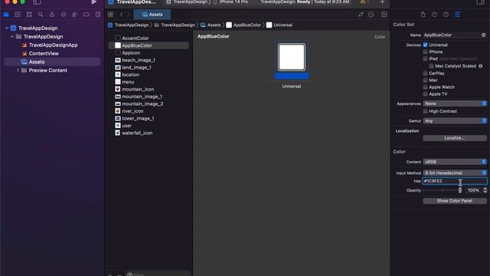Open the Issue navigator warning icon
Screen dimensions: 490x276
52,15
